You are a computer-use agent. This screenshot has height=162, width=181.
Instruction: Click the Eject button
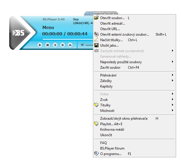coord(70,45)
